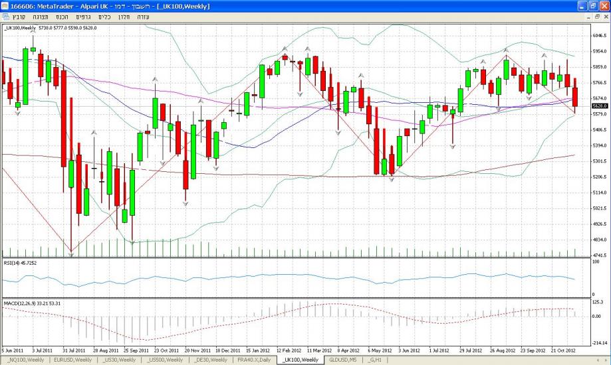This screenshot has width=611, height=365.
Task: Switch to the GLDUSD,M5 chart tab
Action: point(343,360)
